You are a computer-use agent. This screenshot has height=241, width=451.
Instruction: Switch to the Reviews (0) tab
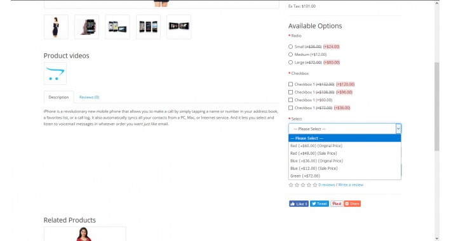[x=89, y=97]
